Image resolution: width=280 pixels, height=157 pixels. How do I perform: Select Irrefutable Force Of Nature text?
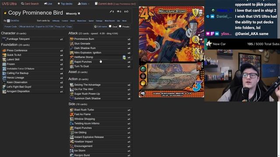pos(21,69)
